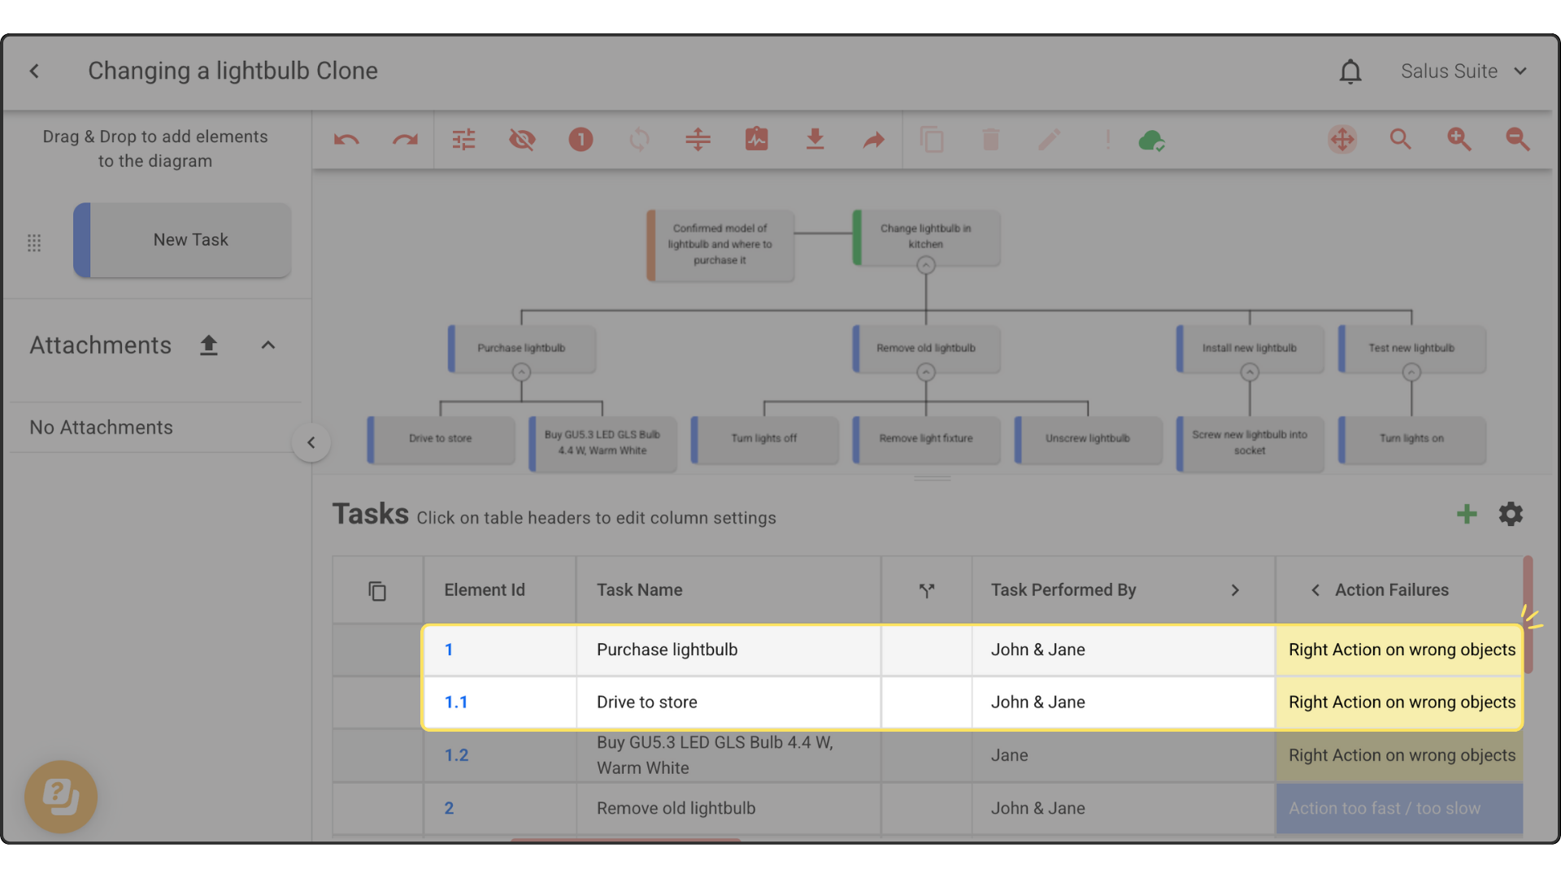Click the green add task plus button
Image resolution: width=1561 pixels, height=878 pixels.
point(1467,515)
